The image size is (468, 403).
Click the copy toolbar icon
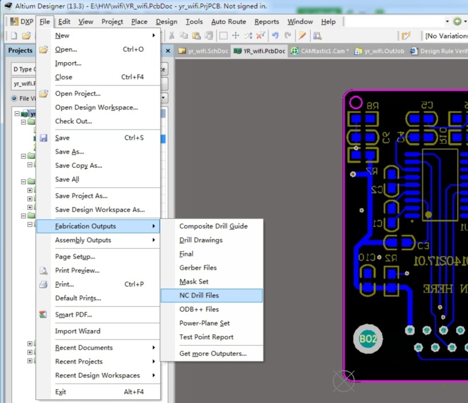pos(184,36)
